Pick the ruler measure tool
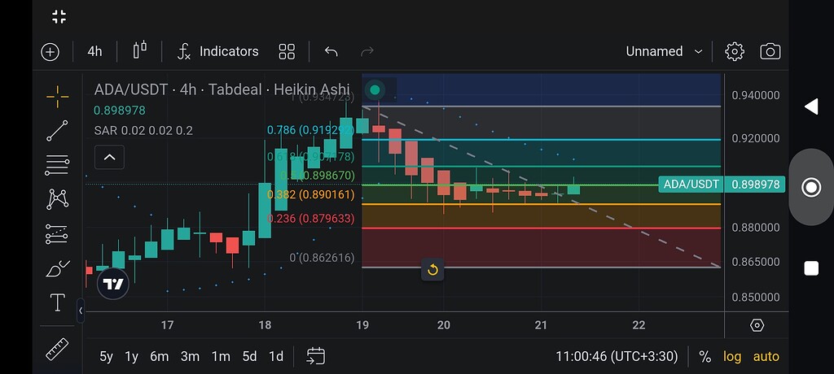This screenshot has width=834, height=374. tap(57, 350)
